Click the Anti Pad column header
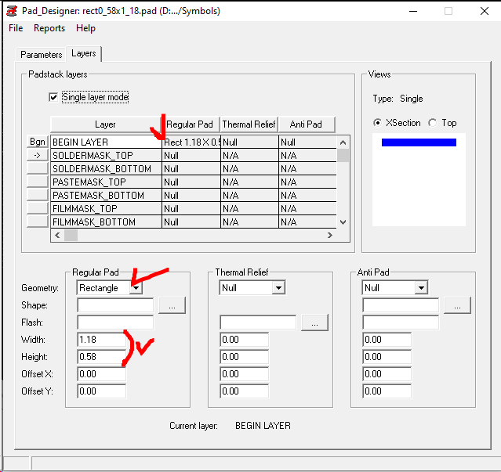This screenshot has height=472, width=501. pos(307,124)
